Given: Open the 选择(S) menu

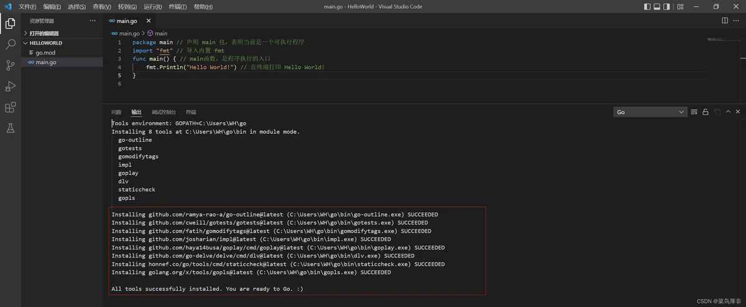Looking at the screenshot, I should (x=77, y=7).
